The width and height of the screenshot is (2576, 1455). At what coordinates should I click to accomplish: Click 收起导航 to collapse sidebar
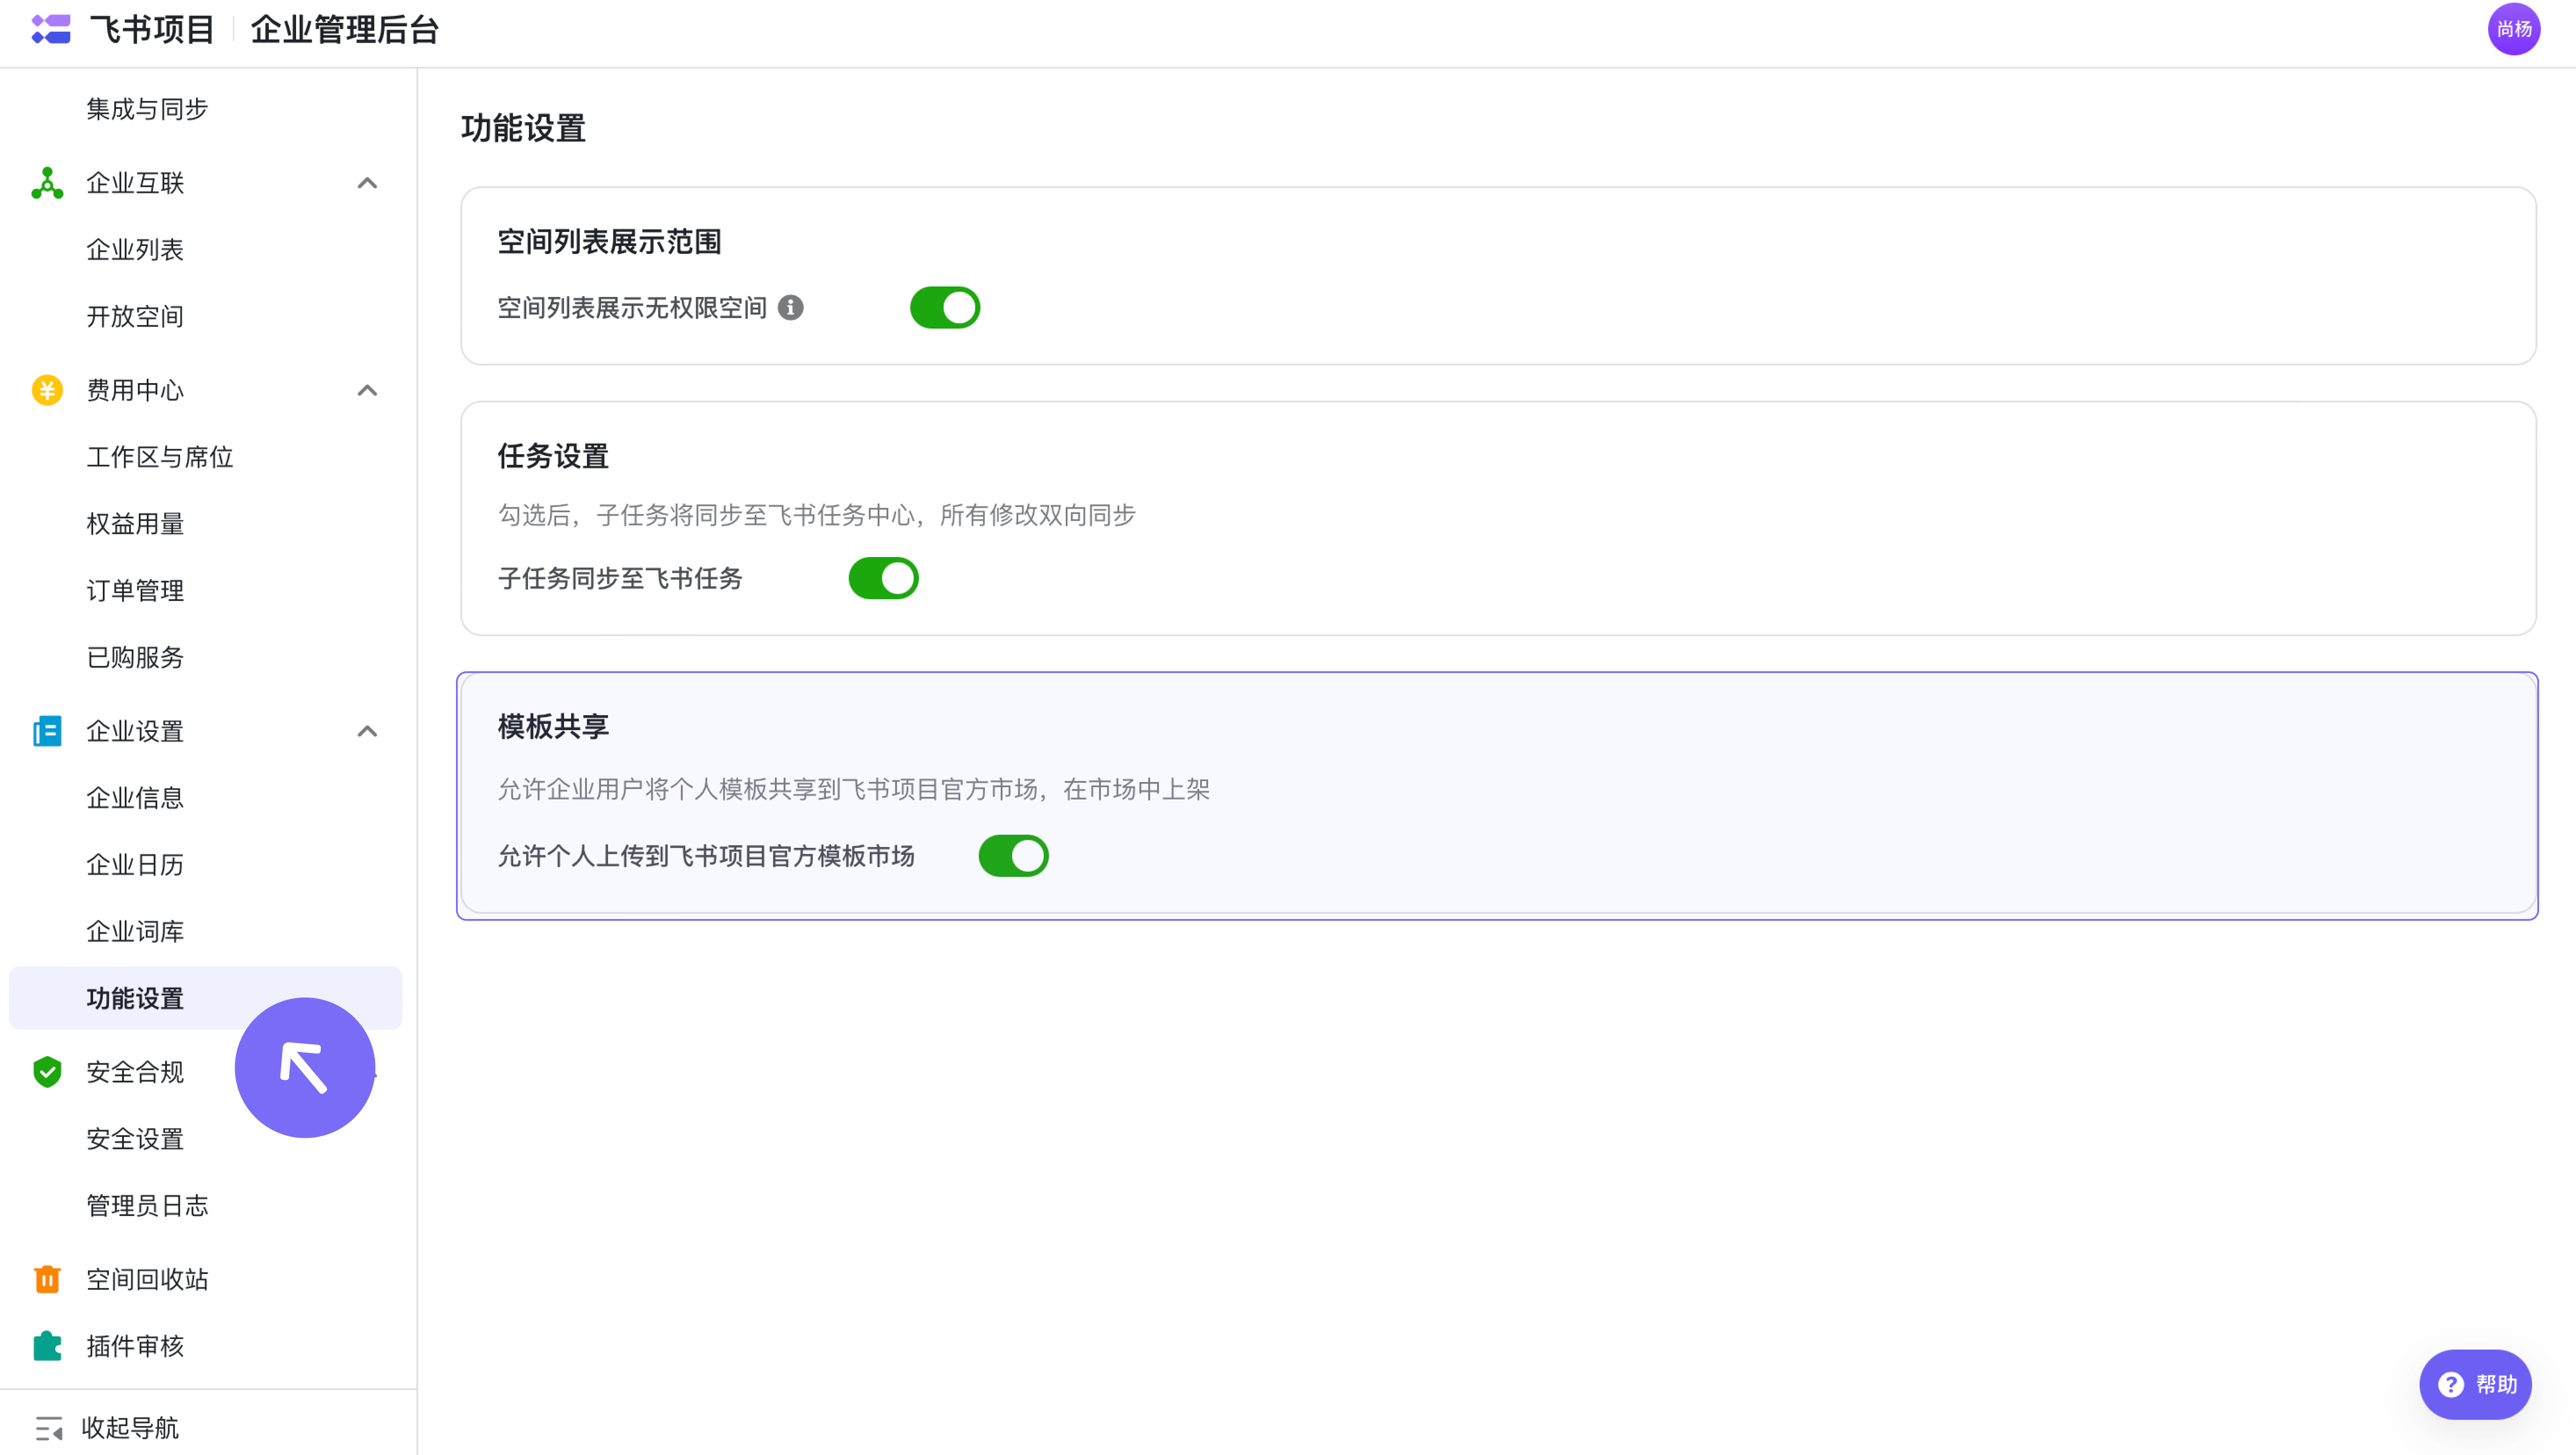coord(130,1428)
